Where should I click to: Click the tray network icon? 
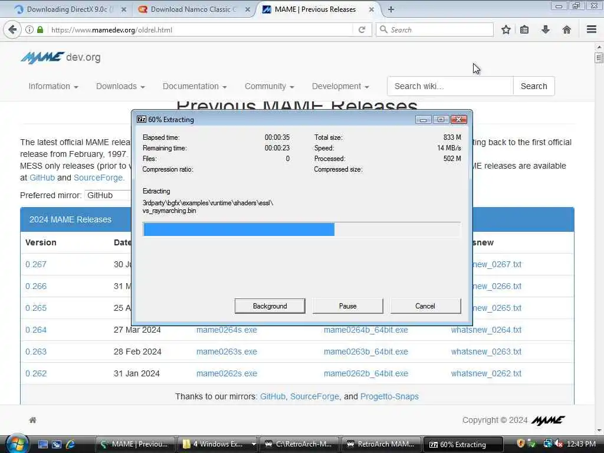(x=547, y=444)
